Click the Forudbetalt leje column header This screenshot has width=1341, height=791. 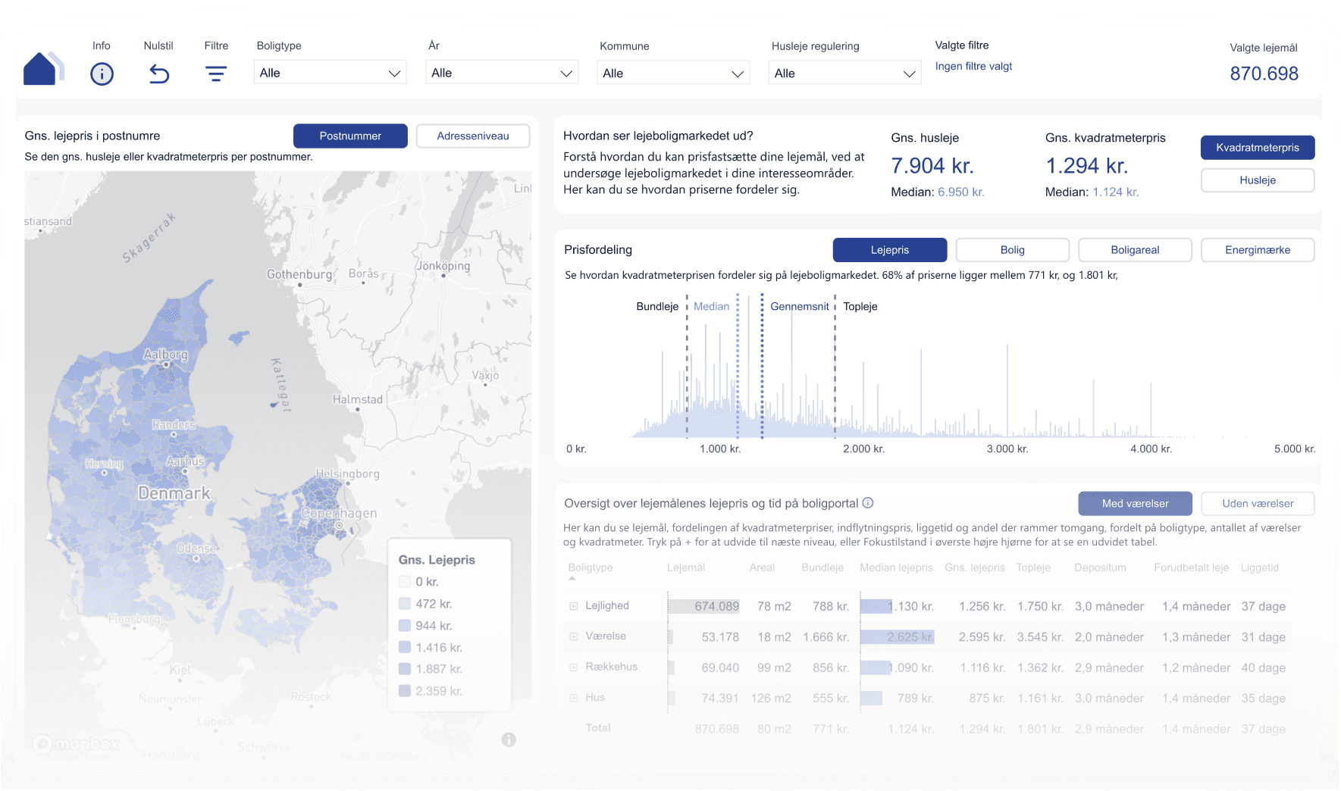click(x=1192, y=567)
